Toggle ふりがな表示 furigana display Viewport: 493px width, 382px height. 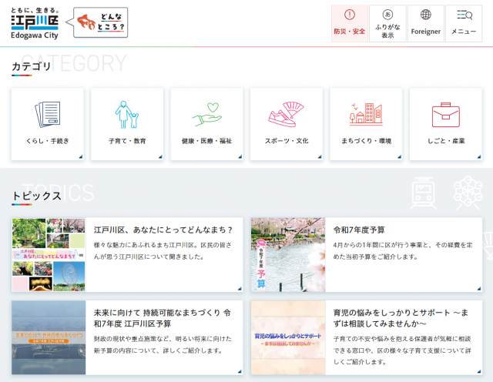387,23
